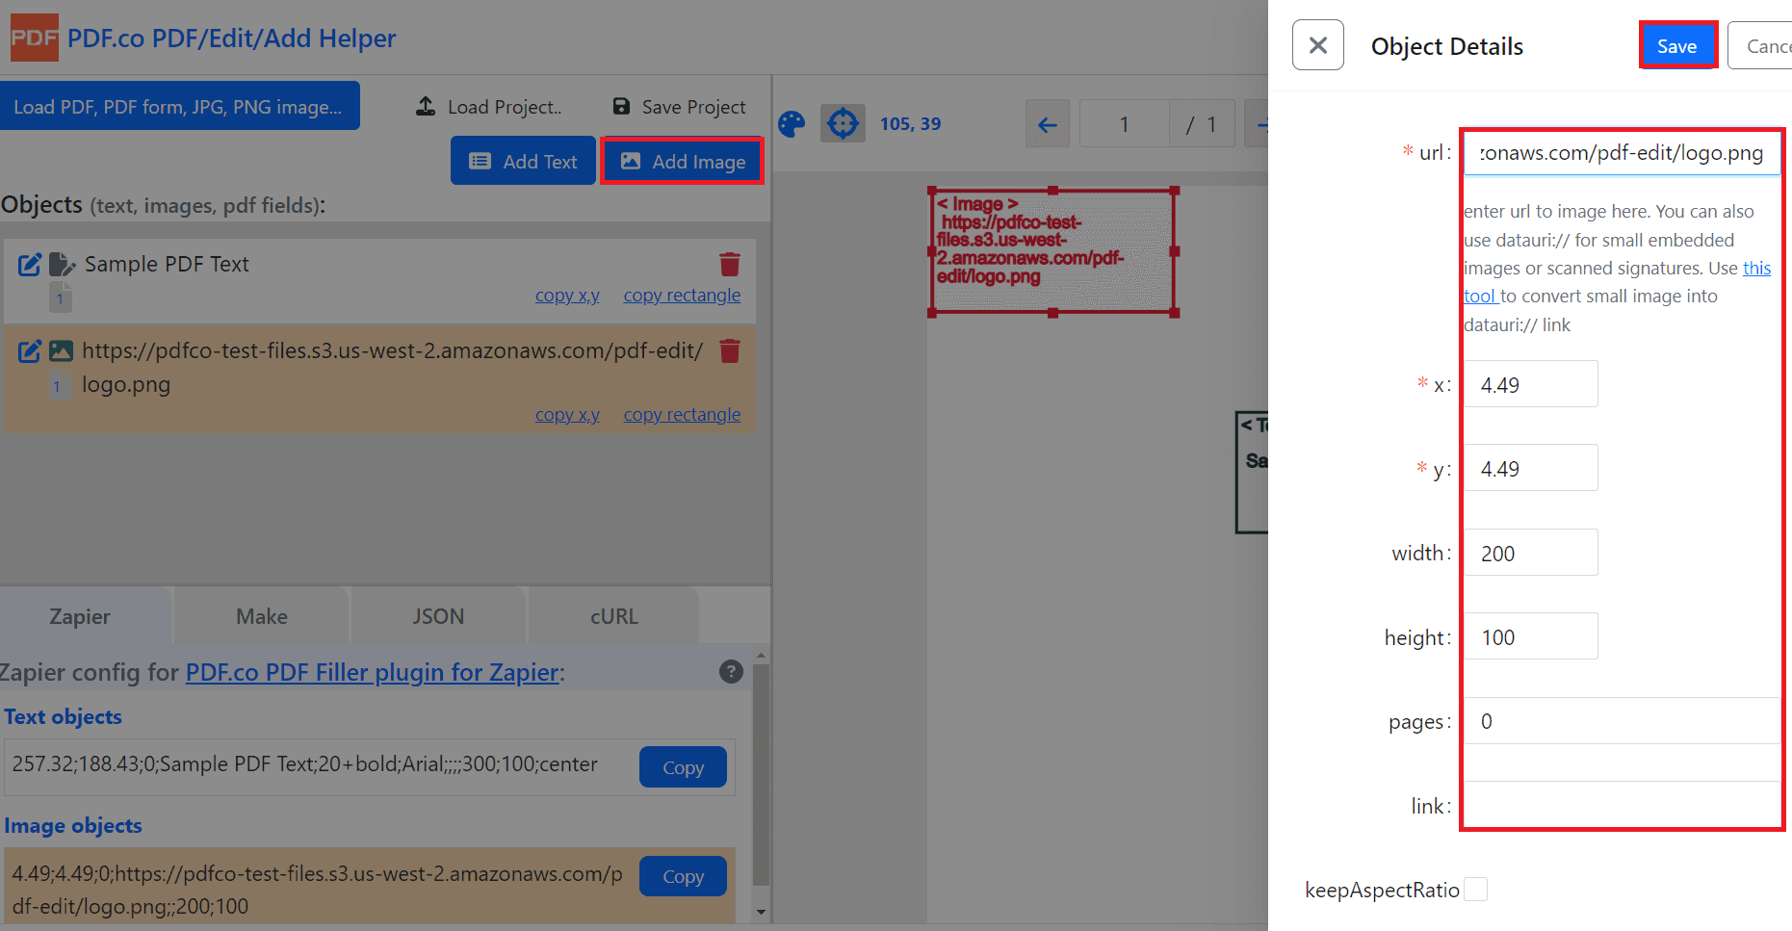
Task: Click the edit icon for logo.png image
Action: 29,351
